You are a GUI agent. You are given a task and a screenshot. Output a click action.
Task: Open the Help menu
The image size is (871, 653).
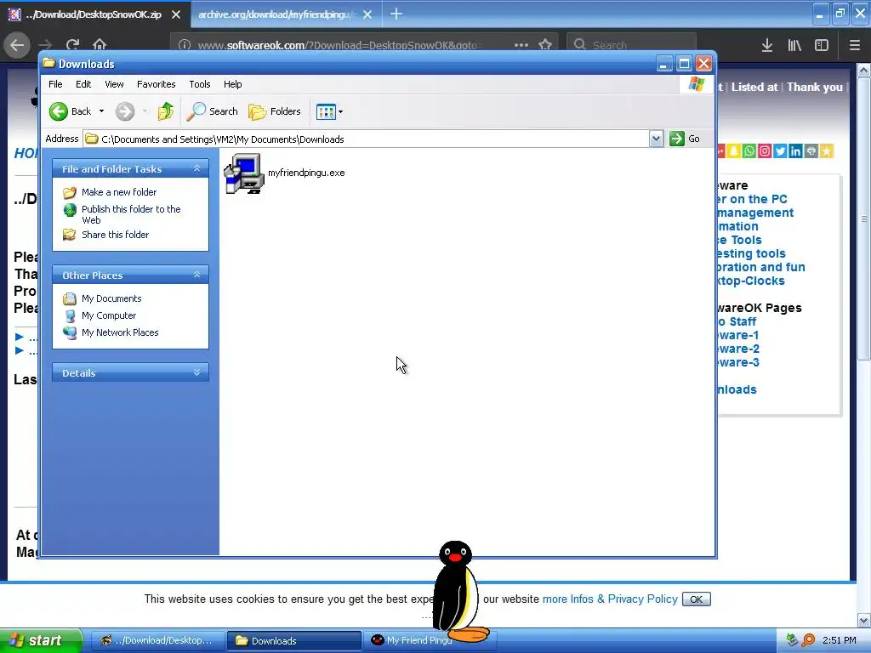click(x=233, y=84)
